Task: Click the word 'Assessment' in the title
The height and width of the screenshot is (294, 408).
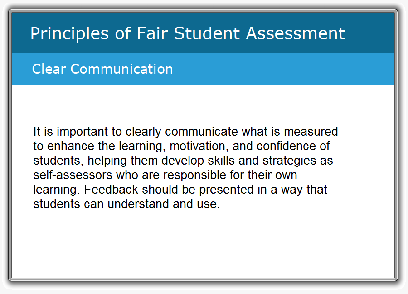Action: point(295,33)
